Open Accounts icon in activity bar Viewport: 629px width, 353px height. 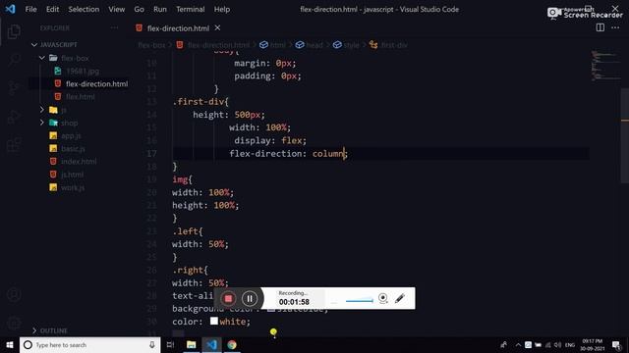[x=14, y=295]
